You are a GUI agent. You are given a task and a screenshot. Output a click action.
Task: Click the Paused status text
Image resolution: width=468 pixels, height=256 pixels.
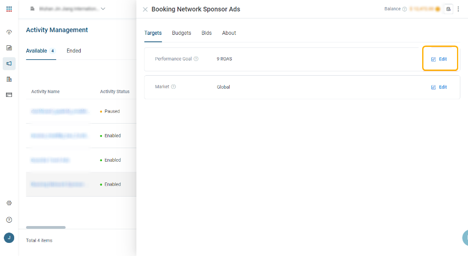coord(112,111)
